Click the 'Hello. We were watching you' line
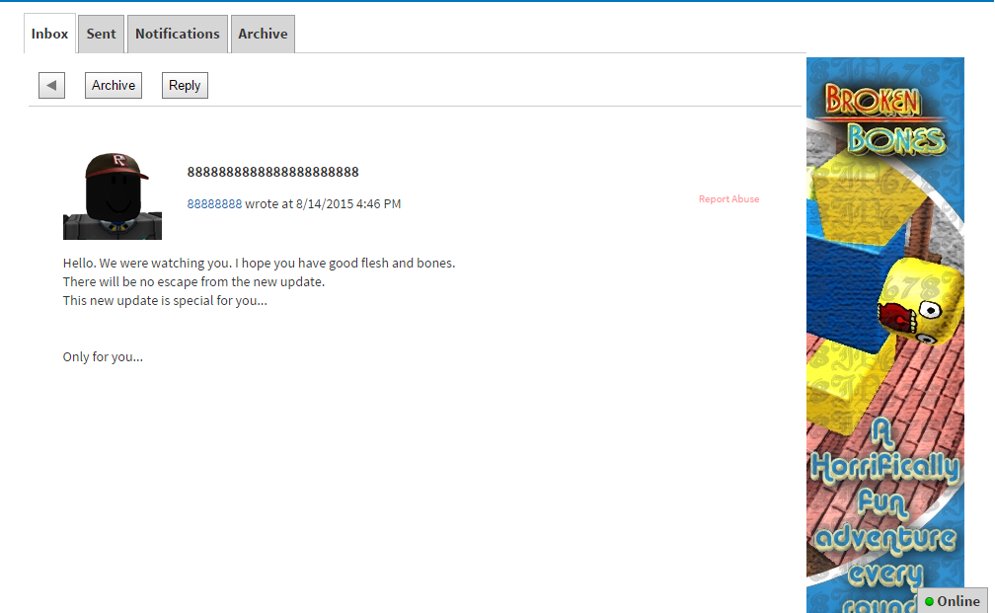The width and height of the screenshot is (995, 613). tap(259, 264)
